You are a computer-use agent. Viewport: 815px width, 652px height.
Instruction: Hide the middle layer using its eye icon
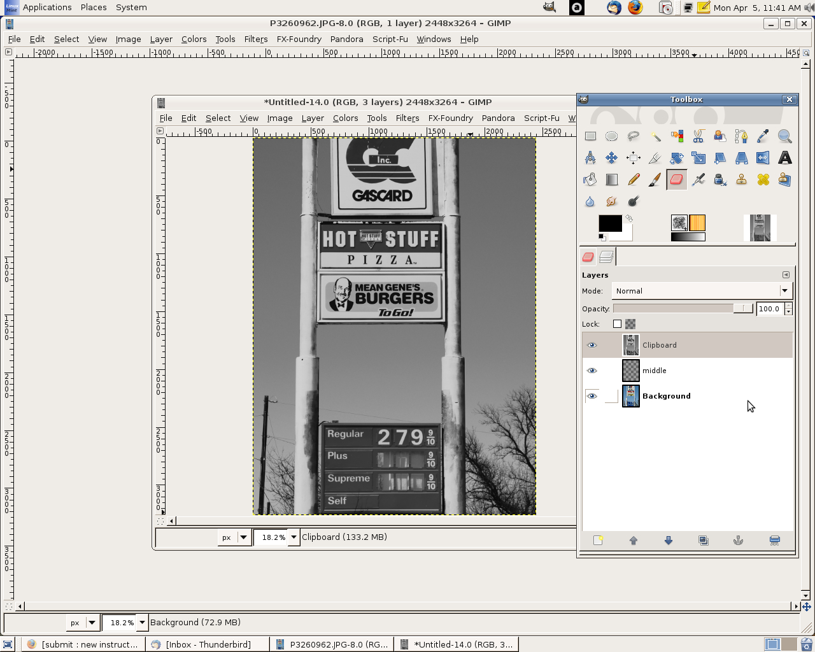(x=592, y=371)
